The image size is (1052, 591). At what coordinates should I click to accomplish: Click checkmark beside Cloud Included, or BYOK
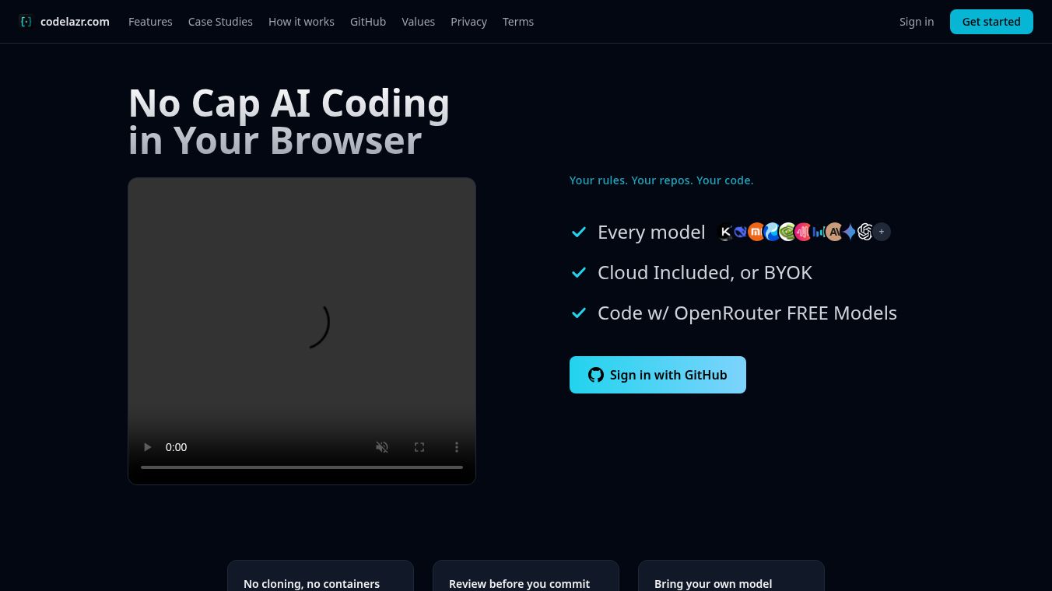[579, 272]
